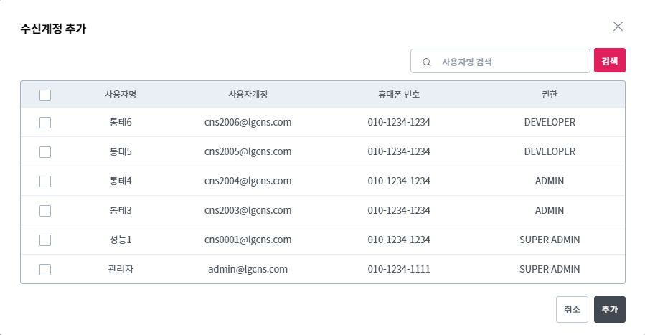Click the magnifier icon in search field

coord(427,62)
